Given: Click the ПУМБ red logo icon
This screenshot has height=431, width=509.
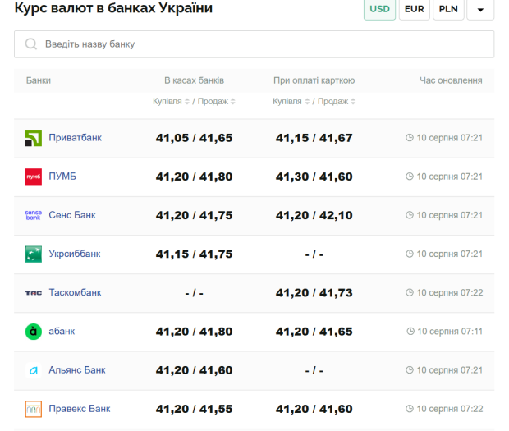Looking at the screenshot, I should click(x=34, y=177).
